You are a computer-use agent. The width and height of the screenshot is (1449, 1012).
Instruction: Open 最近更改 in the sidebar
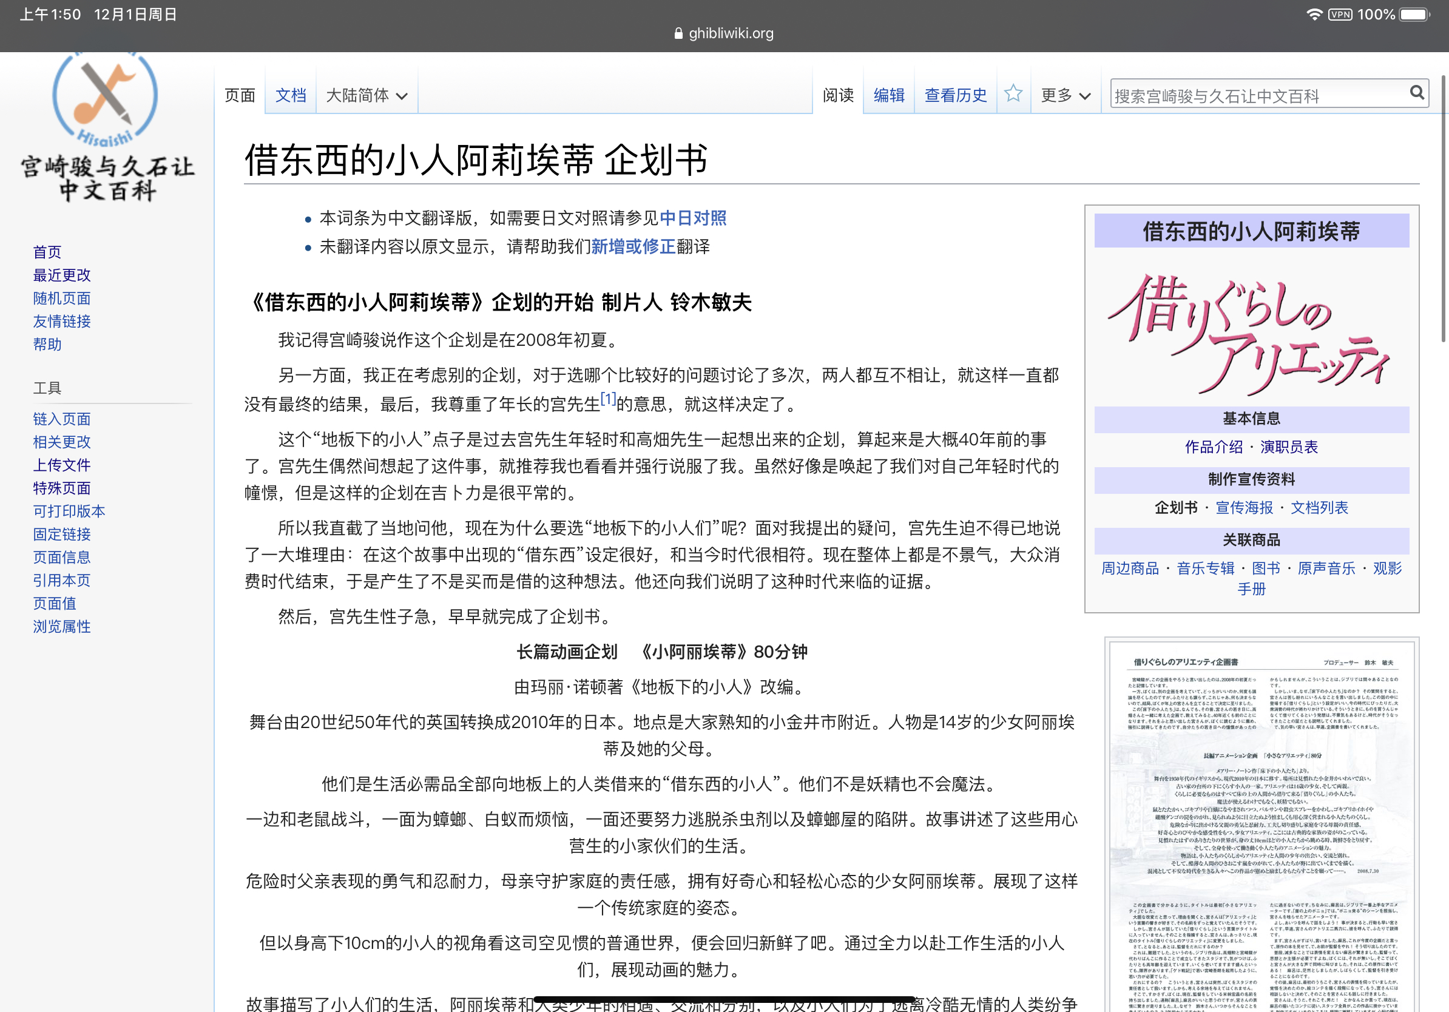click(62, 275)
